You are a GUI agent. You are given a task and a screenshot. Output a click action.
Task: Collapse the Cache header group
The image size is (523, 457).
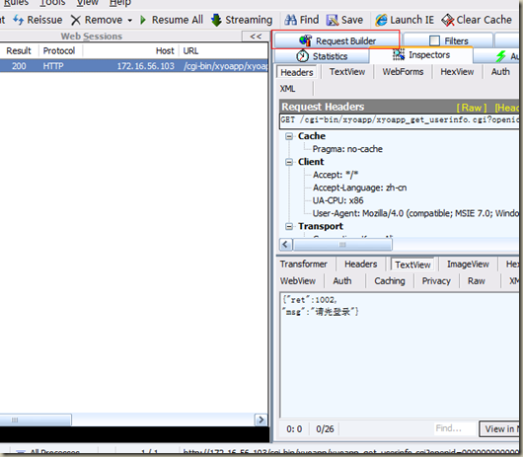[289, 136]
